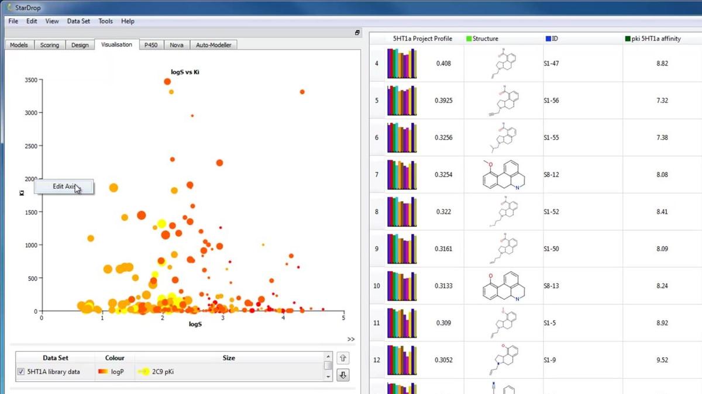Viewport: 702px width, 394px height.
Task: Open the Data Set menu
Action: pyautogui.click(x=78, y=21)
